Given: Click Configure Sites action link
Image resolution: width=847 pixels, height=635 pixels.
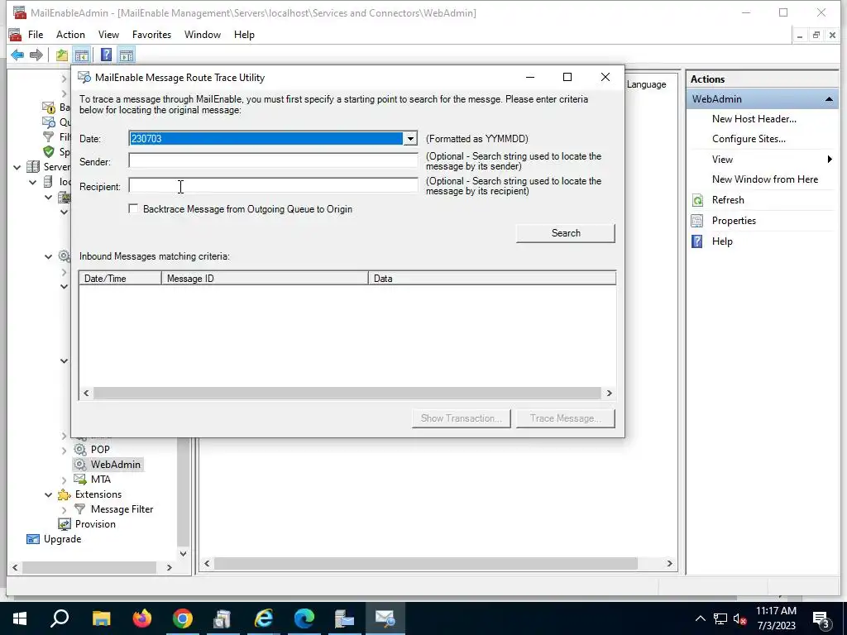Looking at the screenshot, I should (x=749, y=139).
